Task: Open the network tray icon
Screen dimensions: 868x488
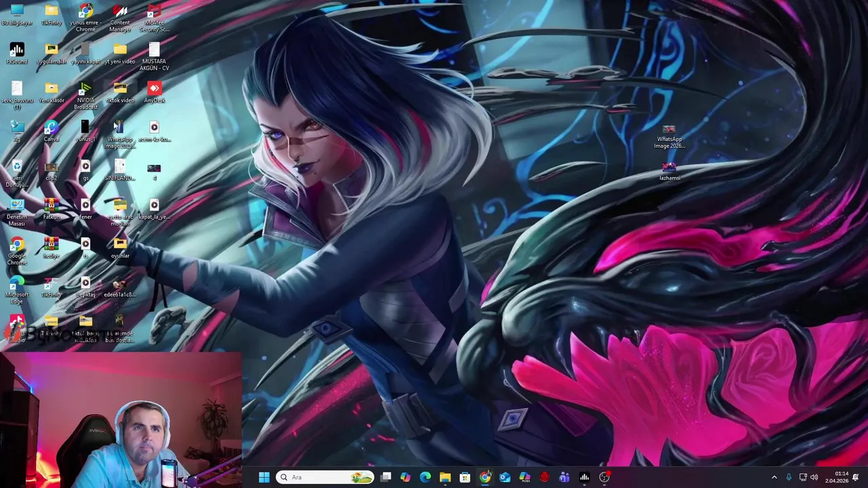Action: point(803,477)
